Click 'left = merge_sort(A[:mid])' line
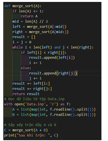 click(39, 27)
